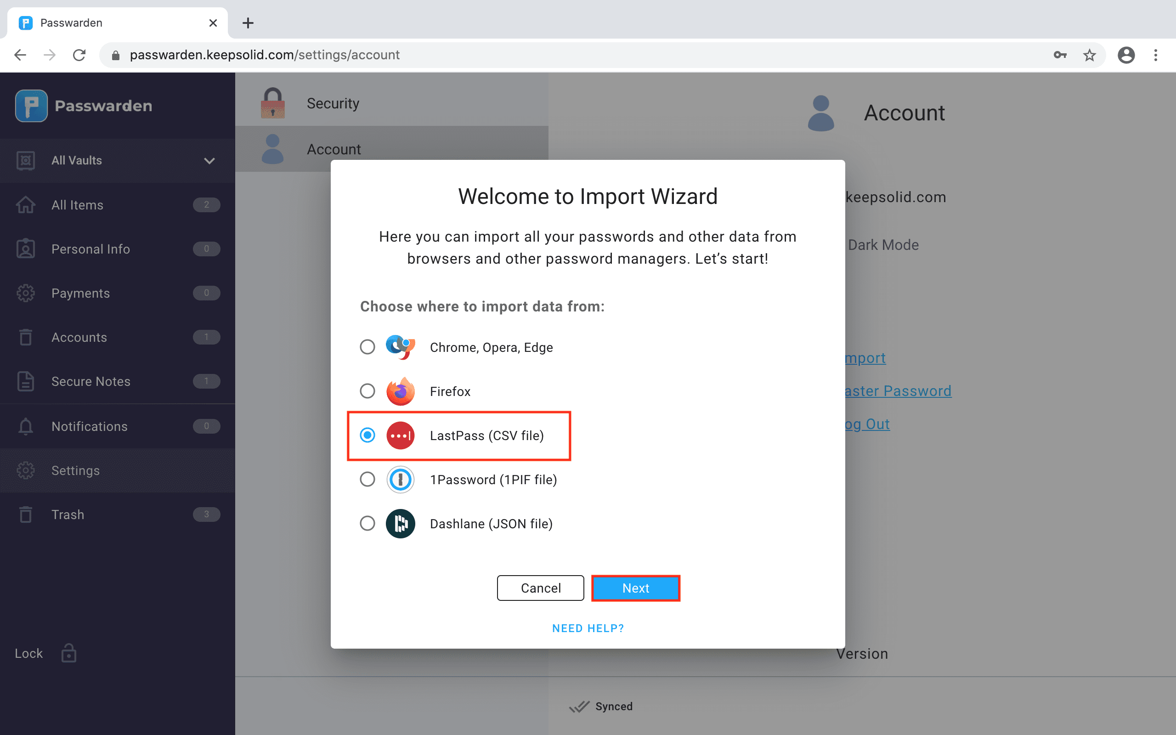Select the Firefox import radio option
The image size is (1176, 735).
coord(367,391)
